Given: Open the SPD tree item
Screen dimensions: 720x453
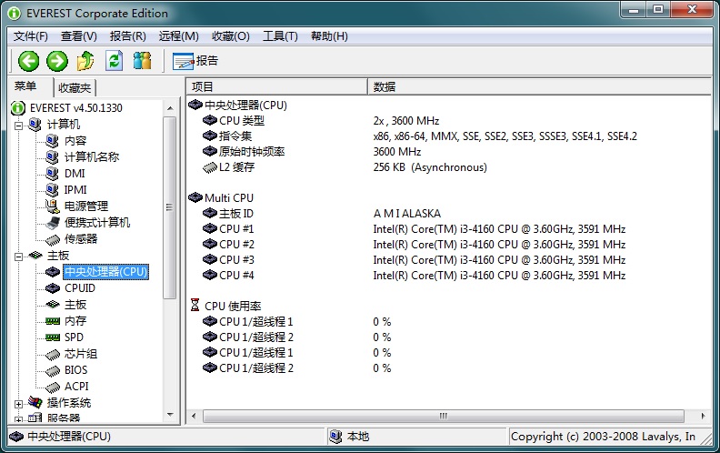Looking at the screenshot, I should tap(74, 337).
